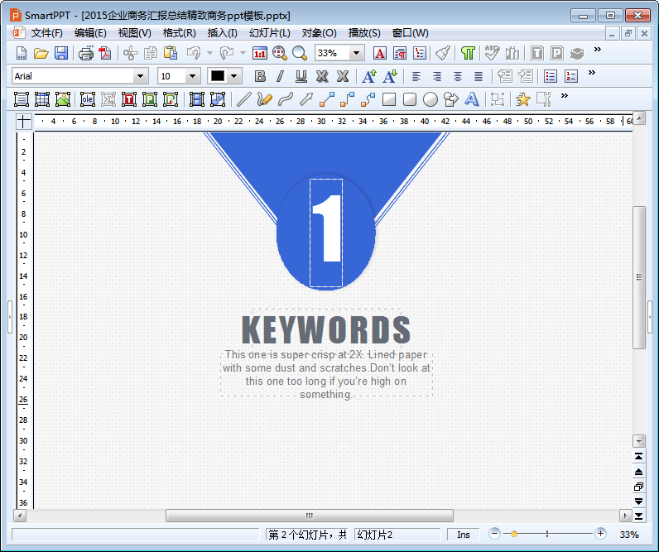Open the 幻灯片(L) menu

269,33
